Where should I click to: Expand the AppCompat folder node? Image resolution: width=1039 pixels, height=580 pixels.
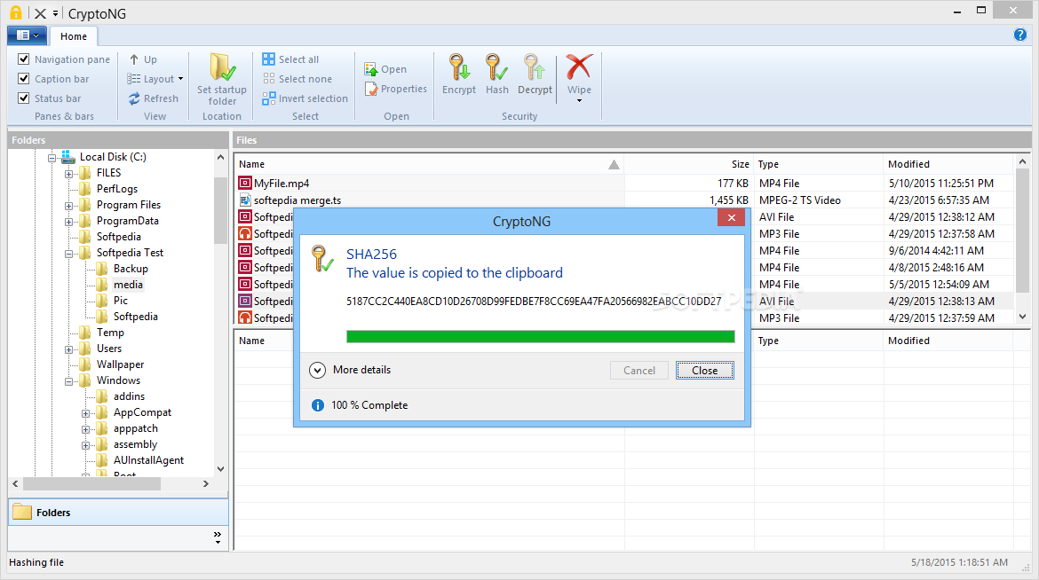coord(85,413)
